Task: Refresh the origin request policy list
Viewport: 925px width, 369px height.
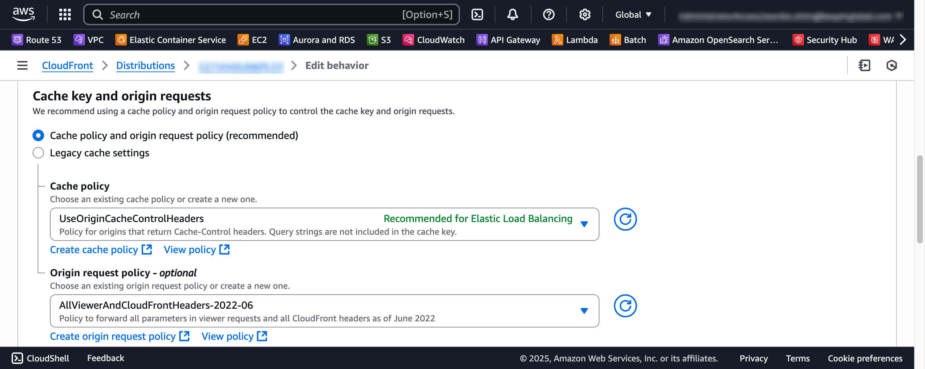Action: pos(625,306)
